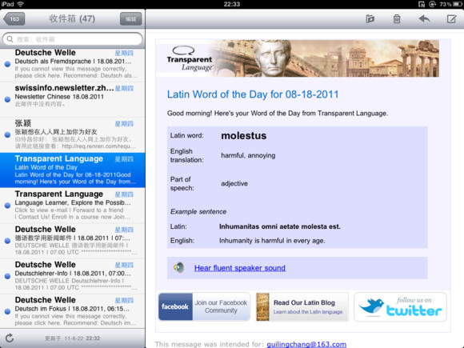Screen dimensions: 464x348
Task: Open the Transparent Language Language Learner email
Action: point(73,206)
